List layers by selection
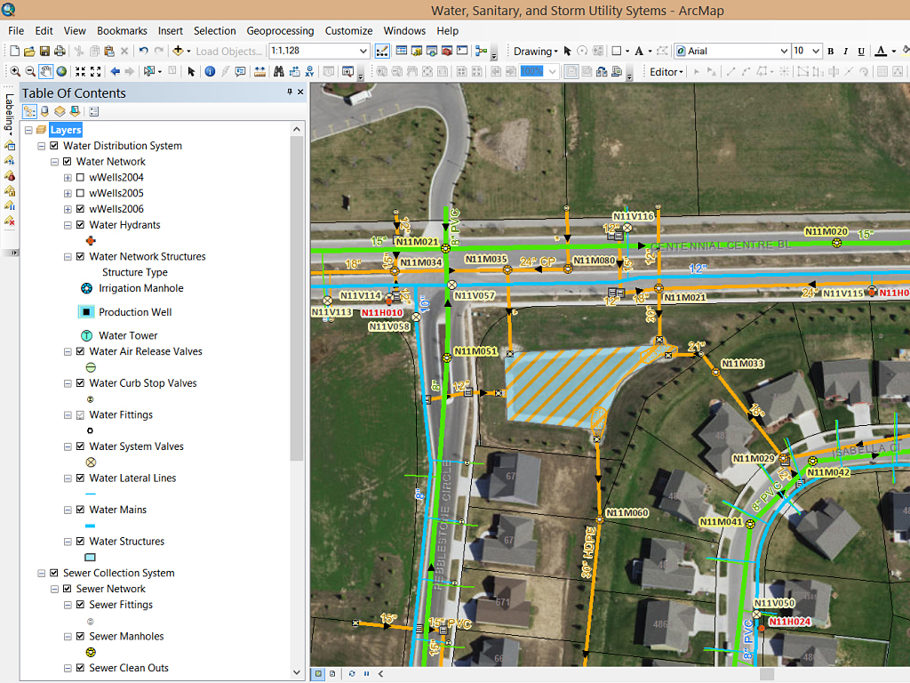This screenshot has height=683, width=910. coord(75,111)
